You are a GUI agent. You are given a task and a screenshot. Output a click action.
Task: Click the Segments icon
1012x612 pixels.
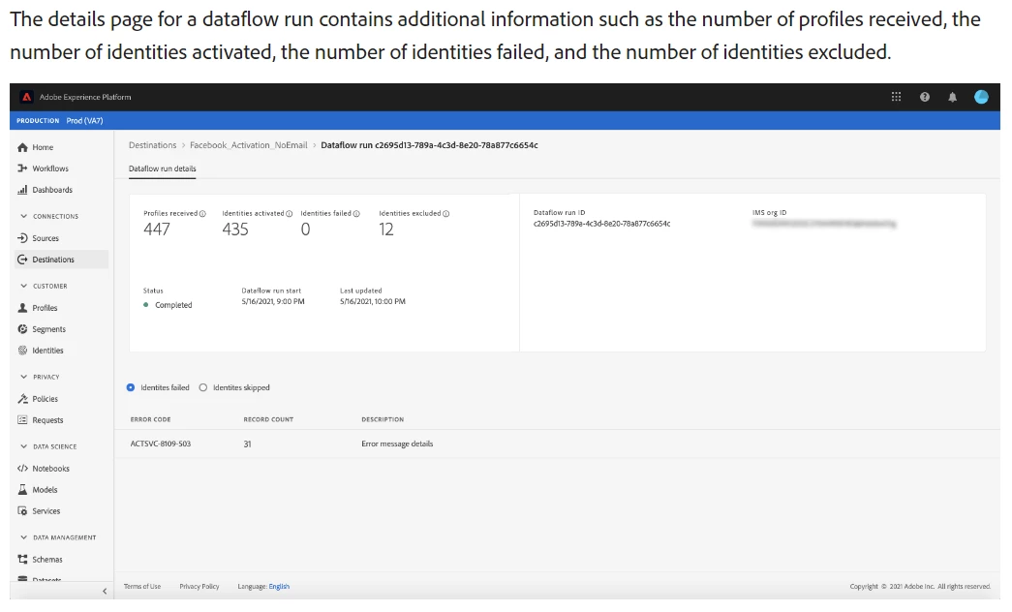22,329
